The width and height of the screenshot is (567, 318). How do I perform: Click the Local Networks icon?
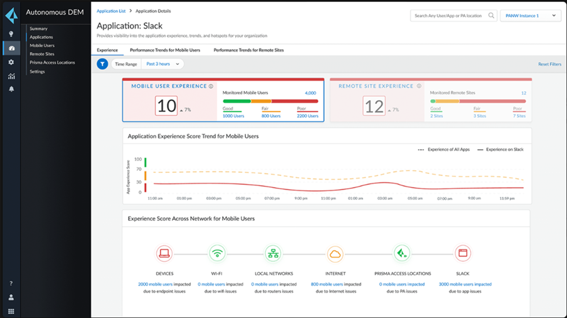coord(273,254)
